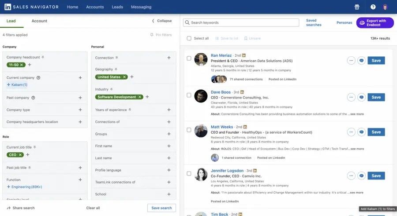The width and height of the screenshot is (397, 216).
Task: Click the Save search button
Action: pos(161,208)
